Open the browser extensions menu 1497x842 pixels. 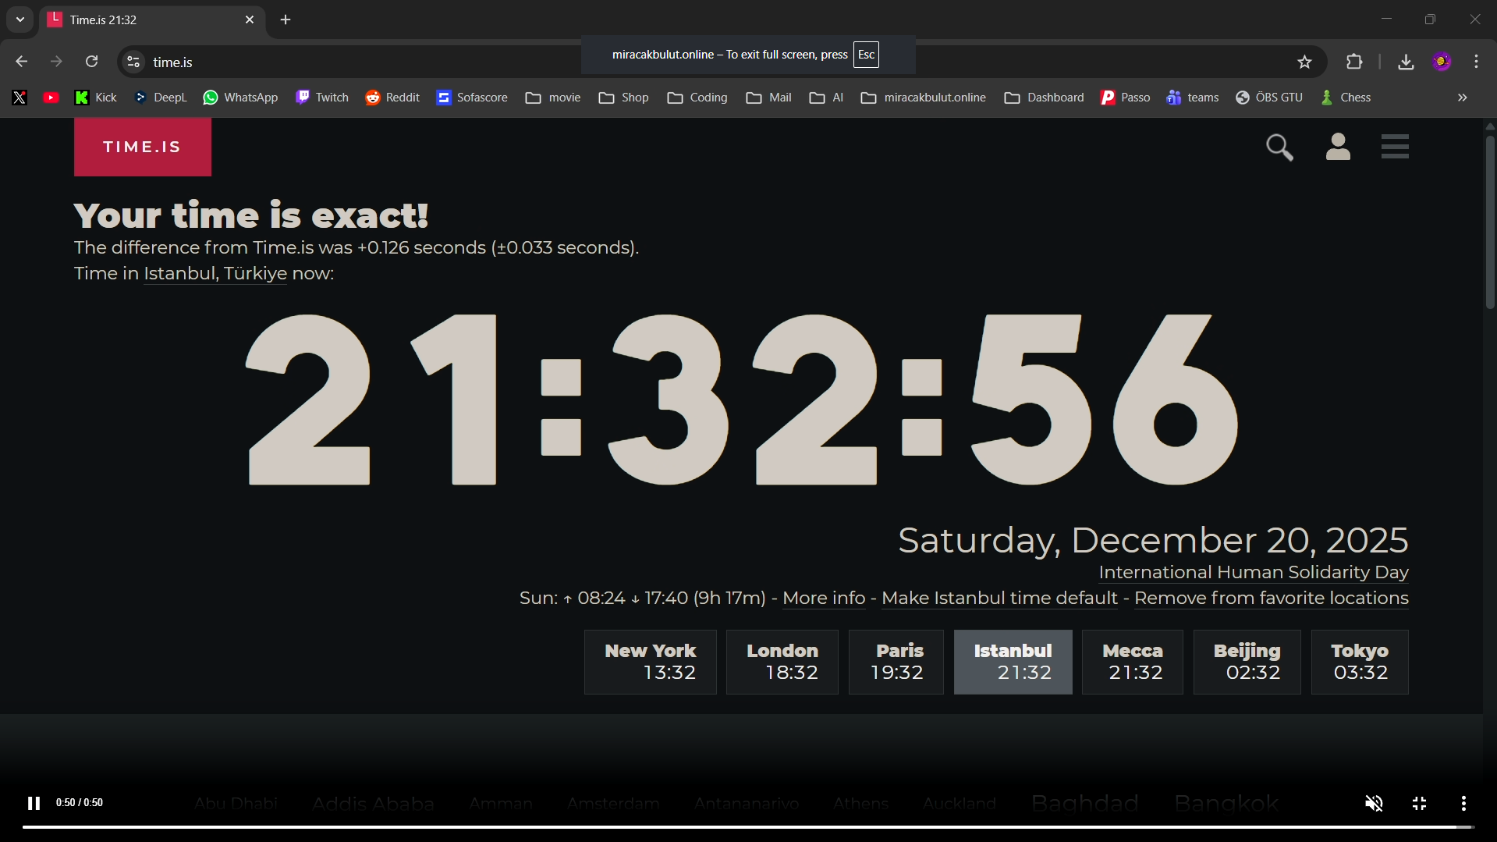1354,62
